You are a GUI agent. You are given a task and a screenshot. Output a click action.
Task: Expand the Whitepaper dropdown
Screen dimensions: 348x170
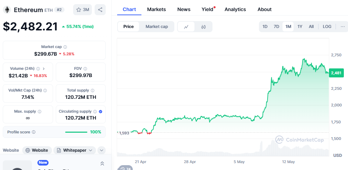(x=75, y=150)
